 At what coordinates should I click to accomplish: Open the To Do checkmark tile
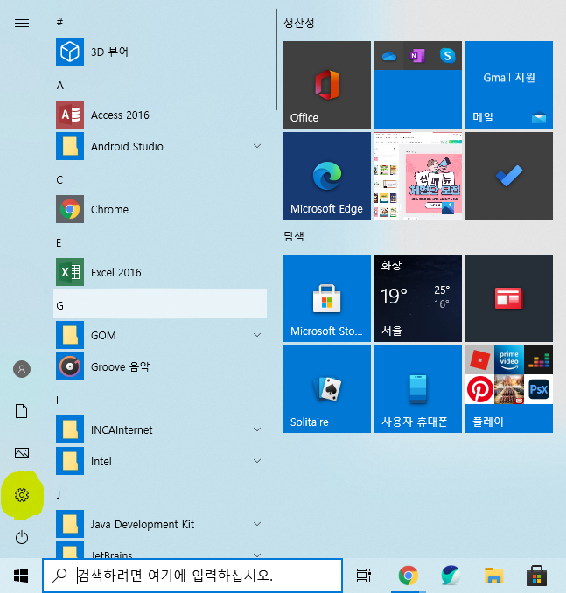[509, 176]
